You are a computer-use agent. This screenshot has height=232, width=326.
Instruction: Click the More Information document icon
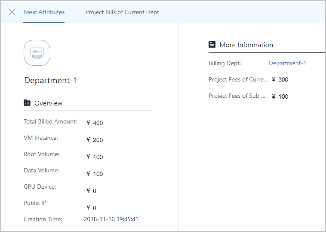coord(212,44)
